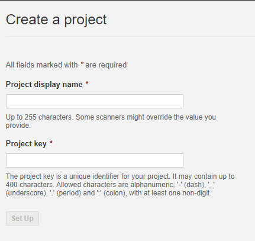Click the divider line under the heading
Image resolution: width=255 pixels, height=241 pixels.
[x=130, y=36]
